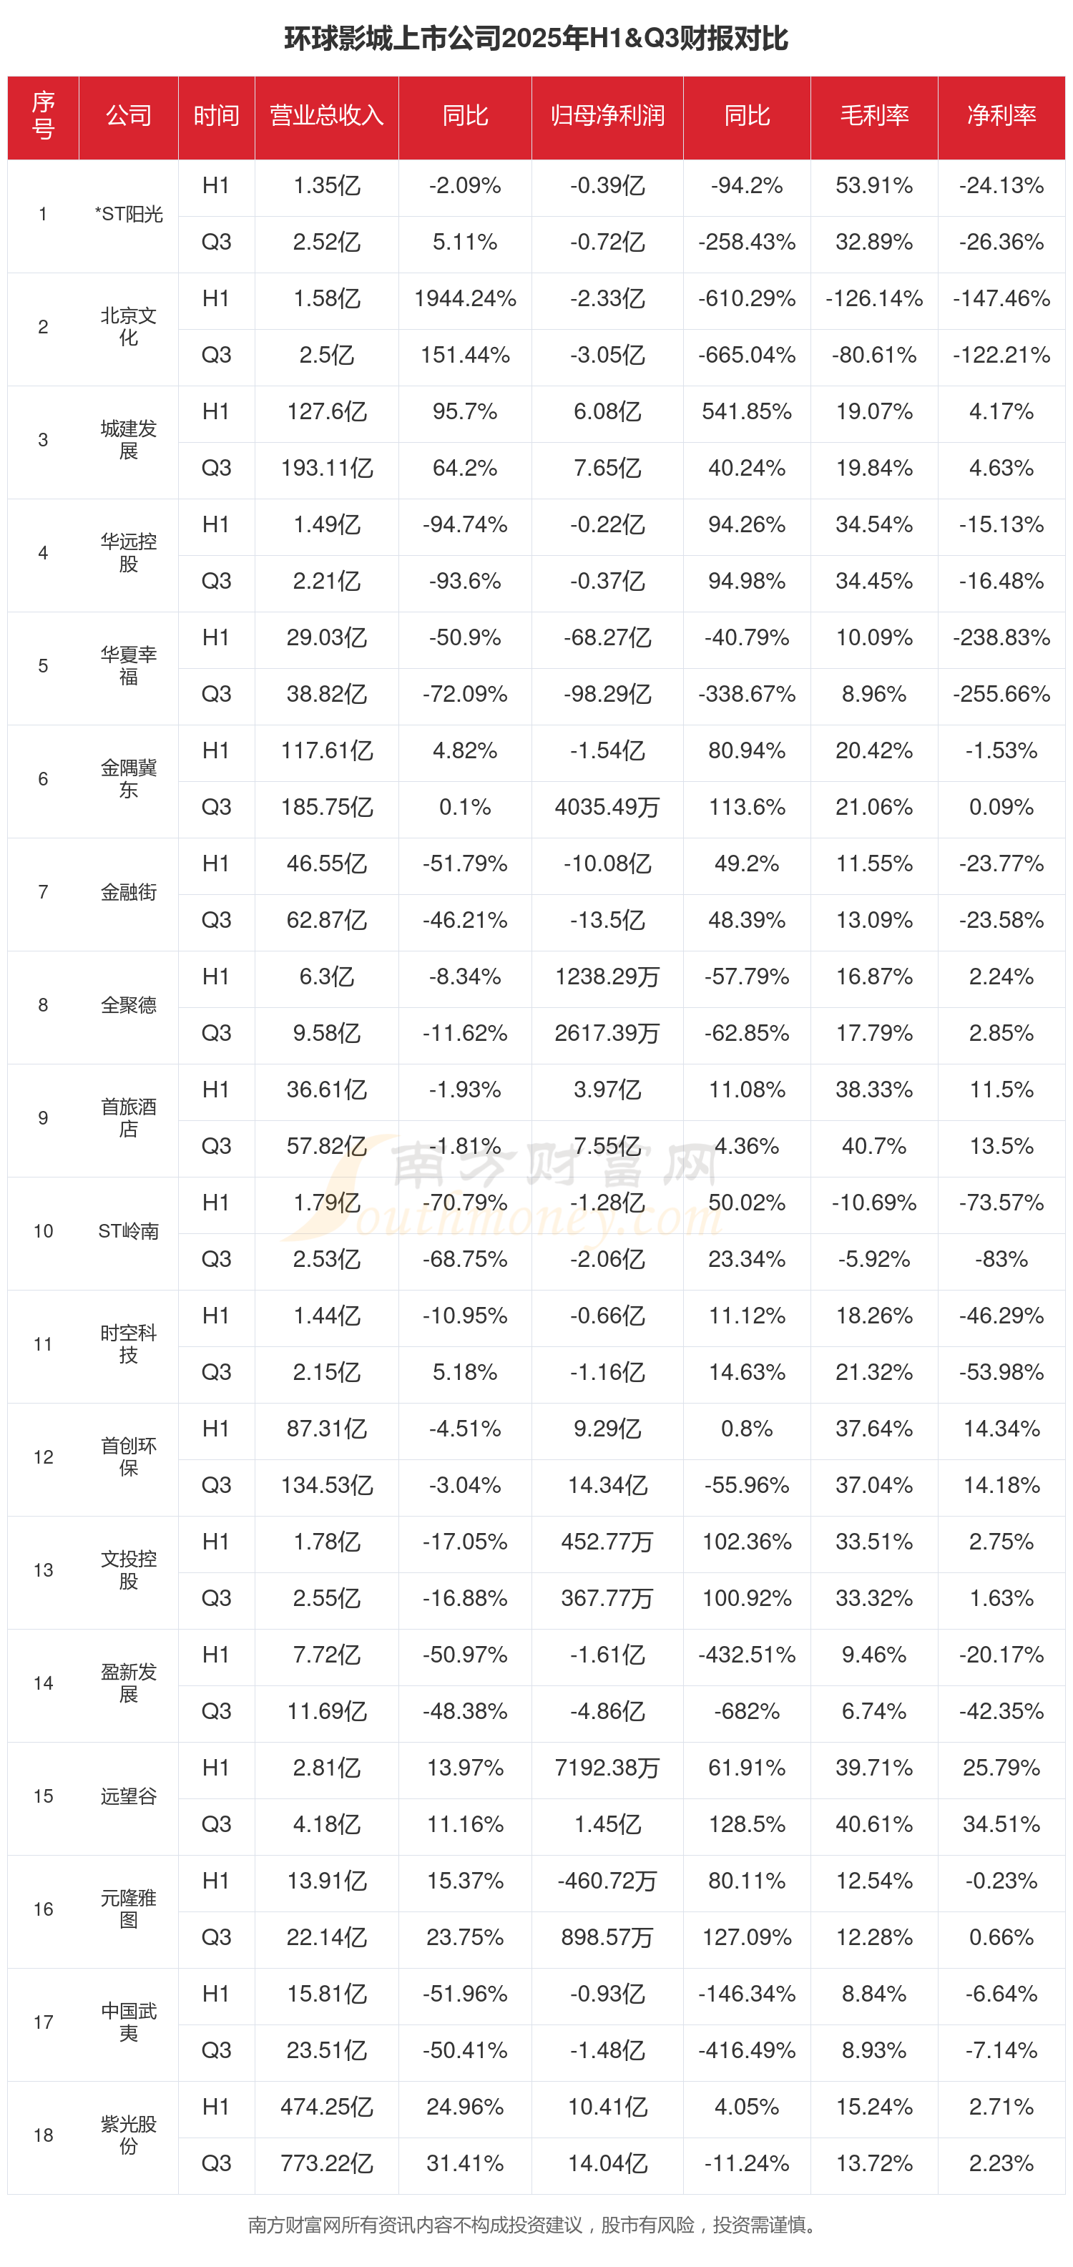This screenshot has width=1073, height=2267.
Task: Click the 营业总收入 column header
Action: pos(325,116)
